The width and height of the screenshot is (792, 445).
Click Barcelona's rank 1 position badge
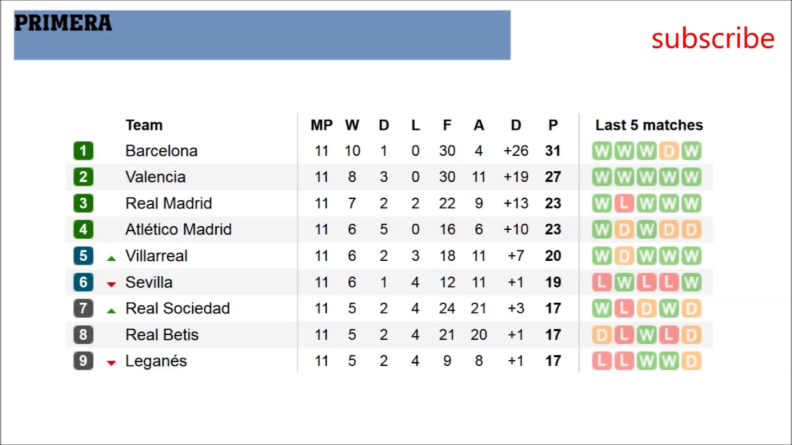pyautogui.click(x=83, y=151)
